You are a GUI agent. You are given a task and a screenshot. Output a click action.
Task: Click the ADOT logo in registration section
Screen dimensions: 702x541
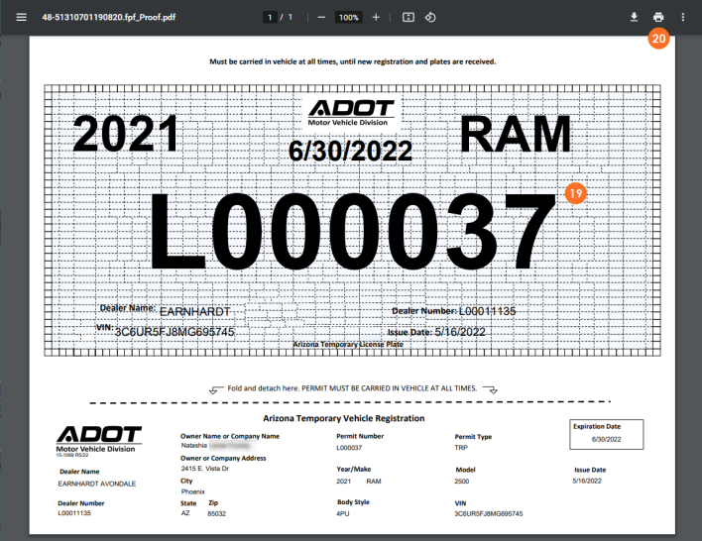(x=98, y=440)
